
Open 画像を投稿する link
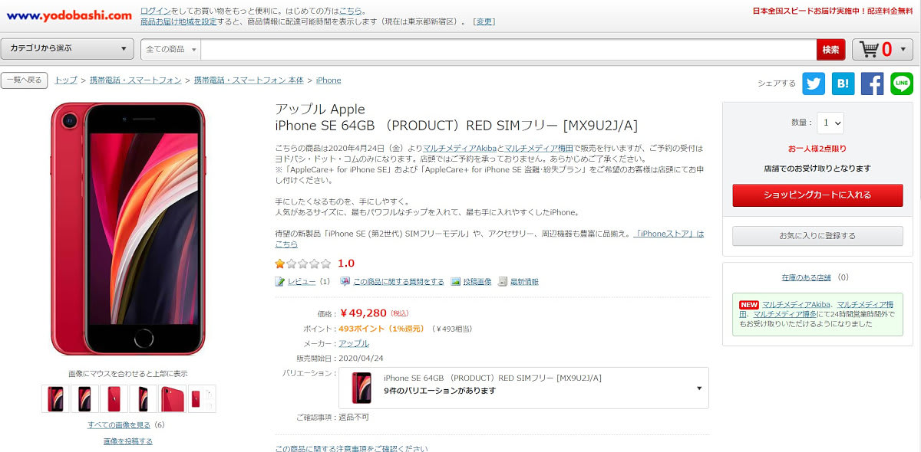(x=128, y=441)
